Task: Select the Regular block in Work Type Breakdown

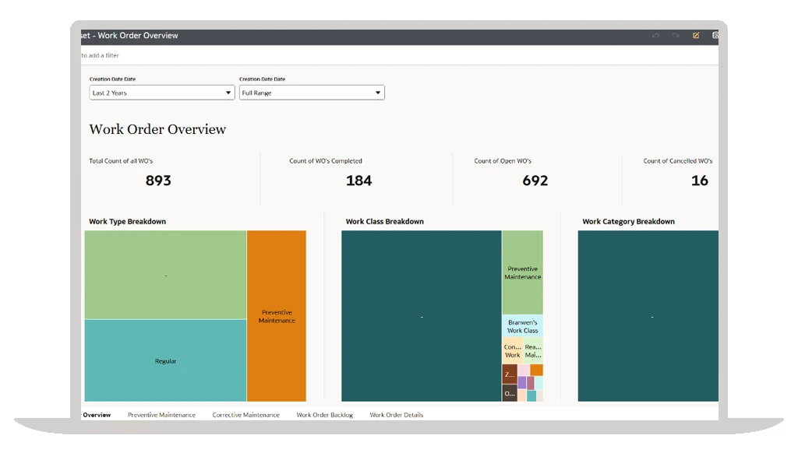Action: click(165, 360)
